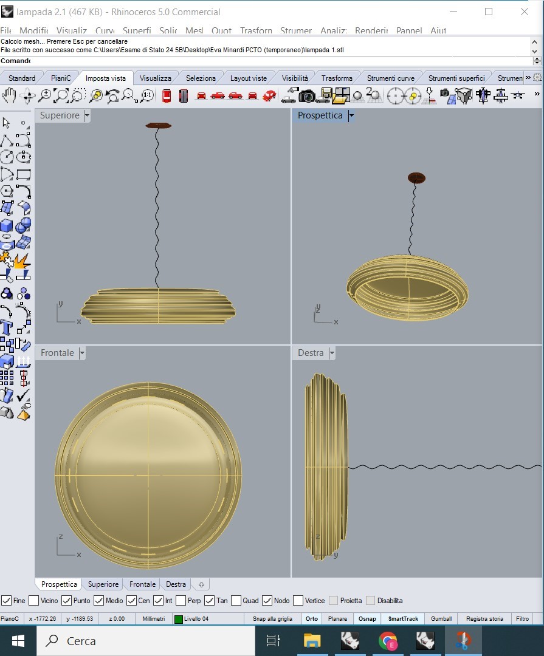Image resolution: width=544 pixels, height=656 pixels.
Task: Switch to the Visualizza toolbar tab
Action: [x=156, y=78]
